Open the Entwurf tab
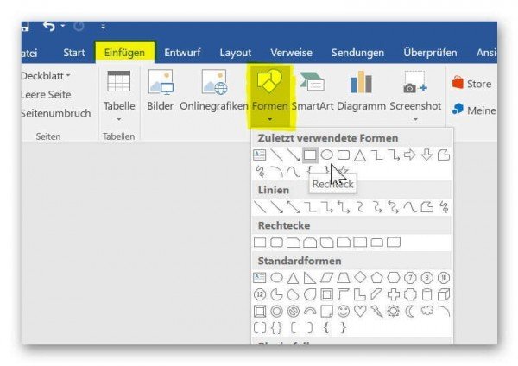 (x=182, y=53)
